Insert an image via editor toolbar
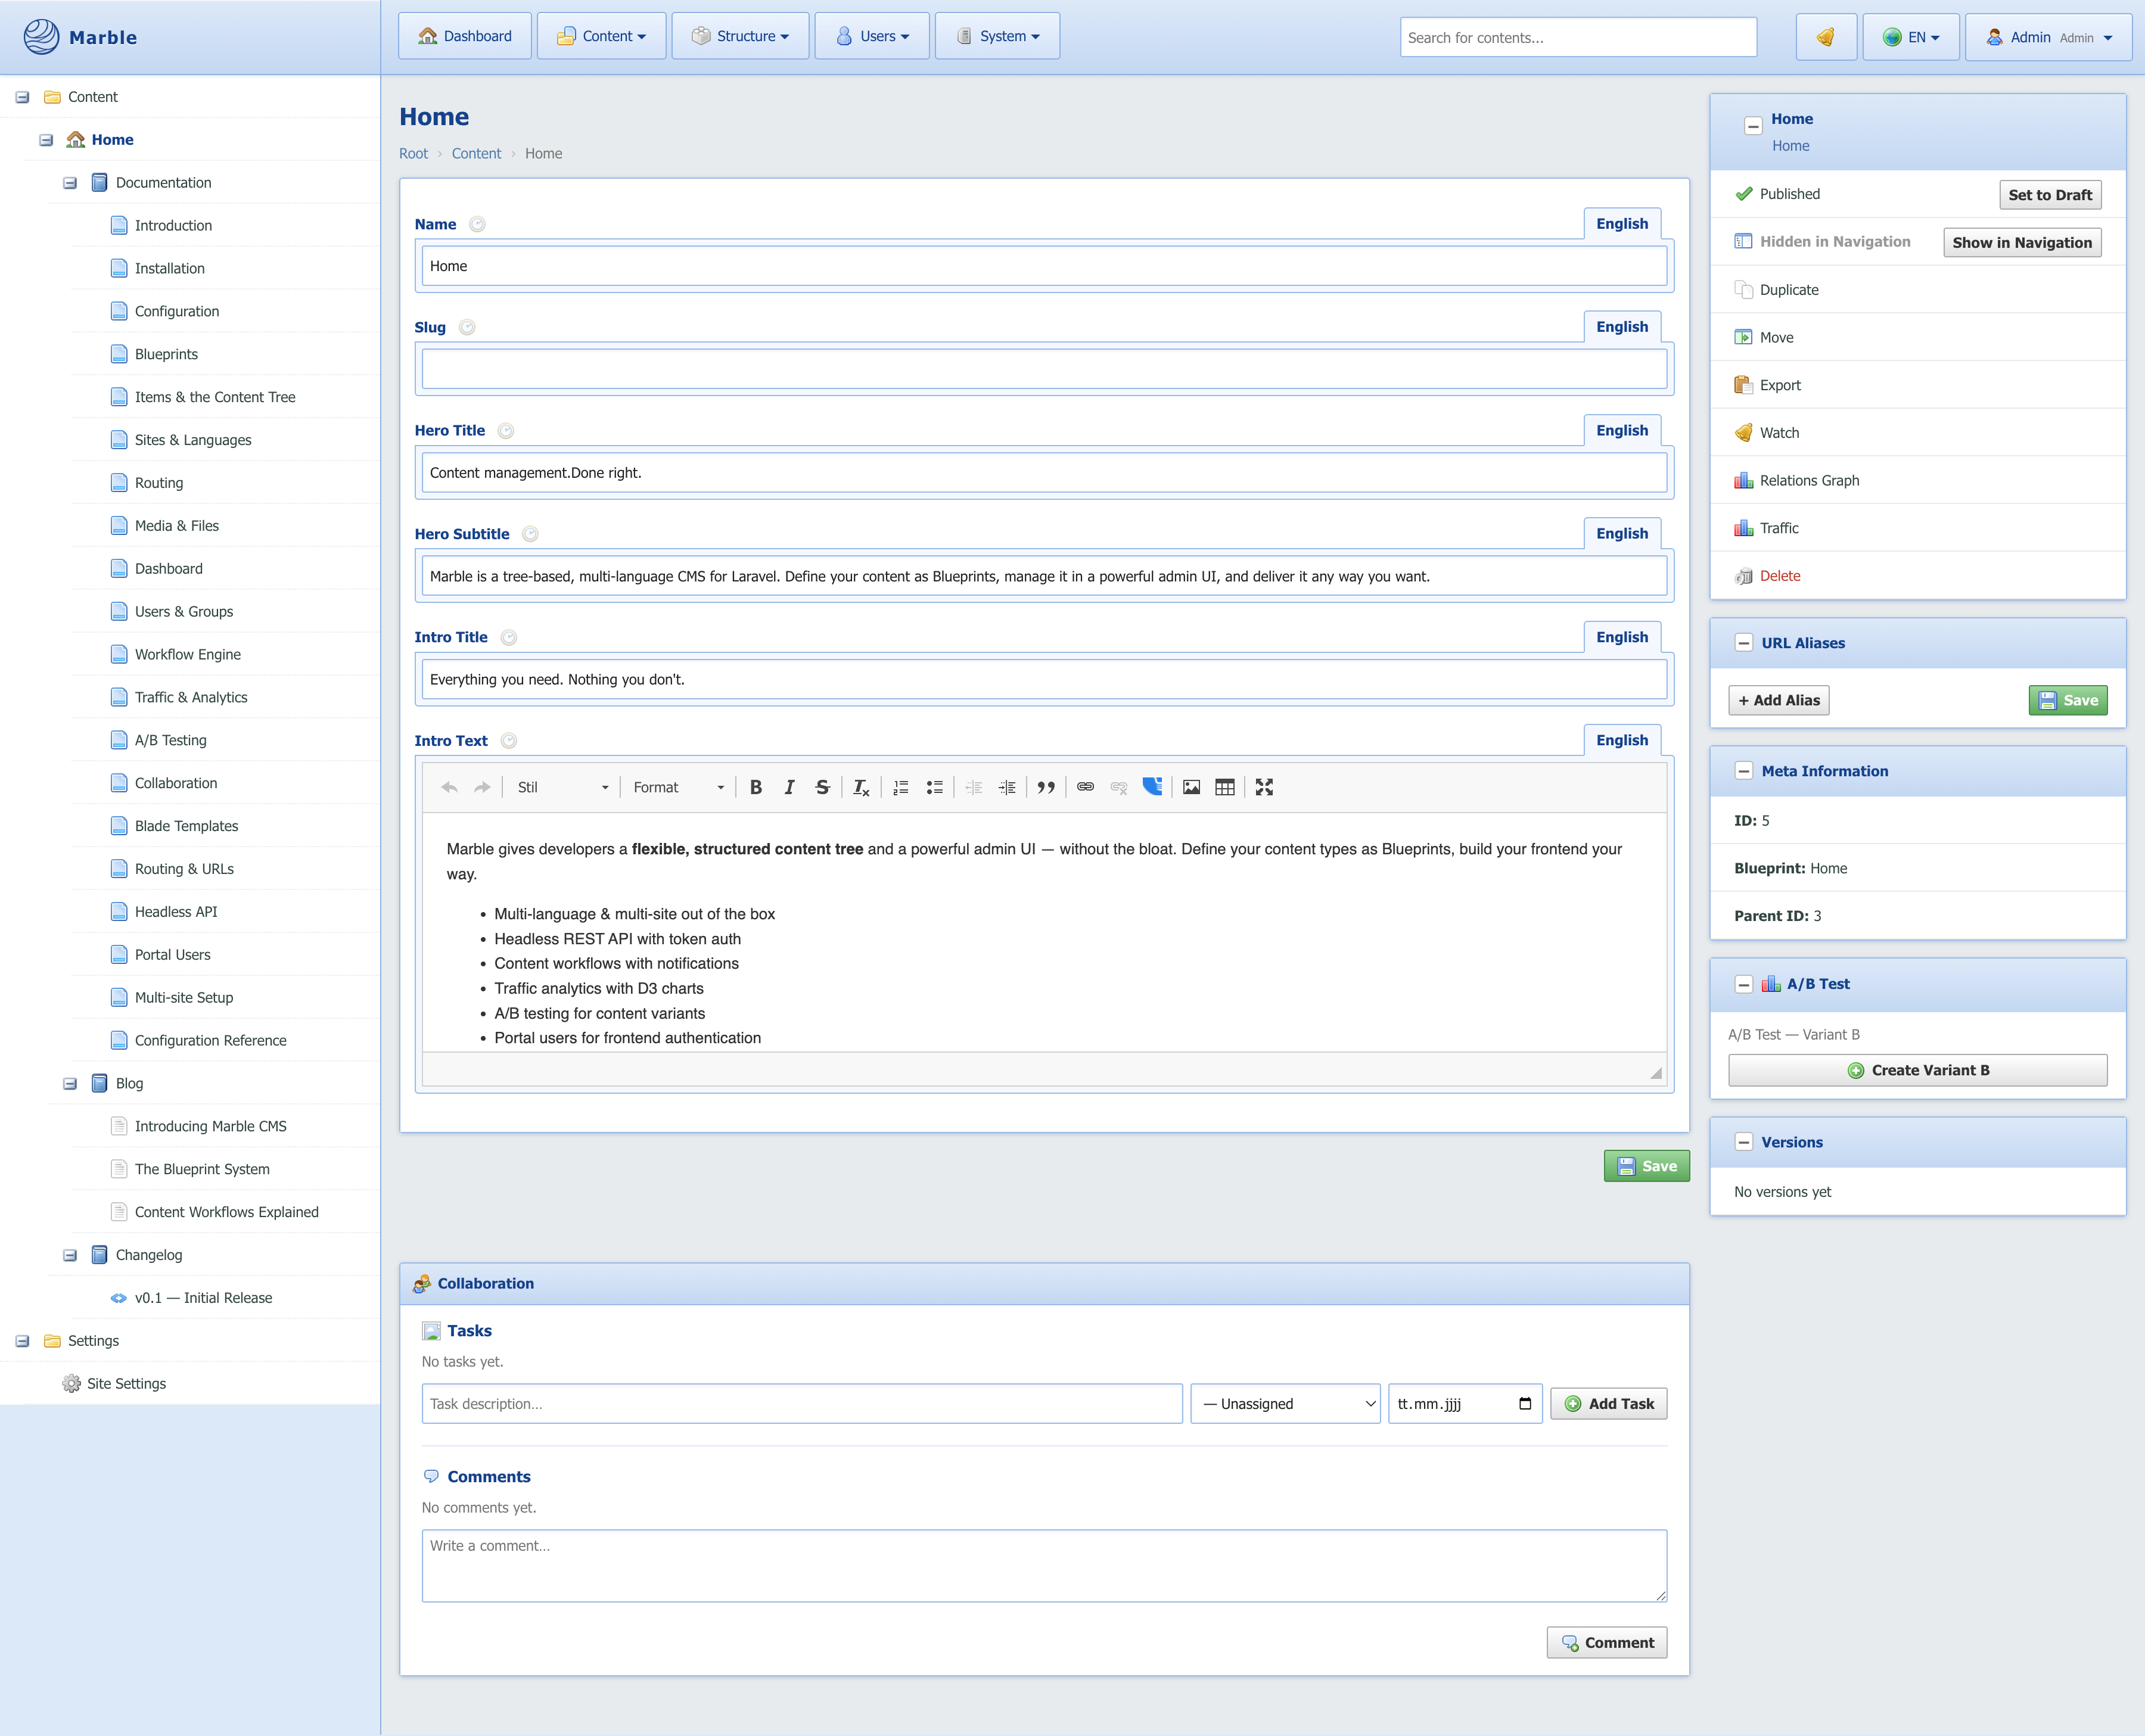 coord(1191,787)
